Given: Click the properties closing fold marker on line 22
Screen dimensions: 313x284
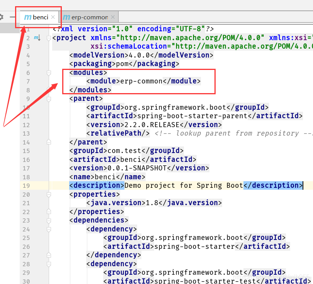Looking at the screenshot, I should [x=49, y=212].
